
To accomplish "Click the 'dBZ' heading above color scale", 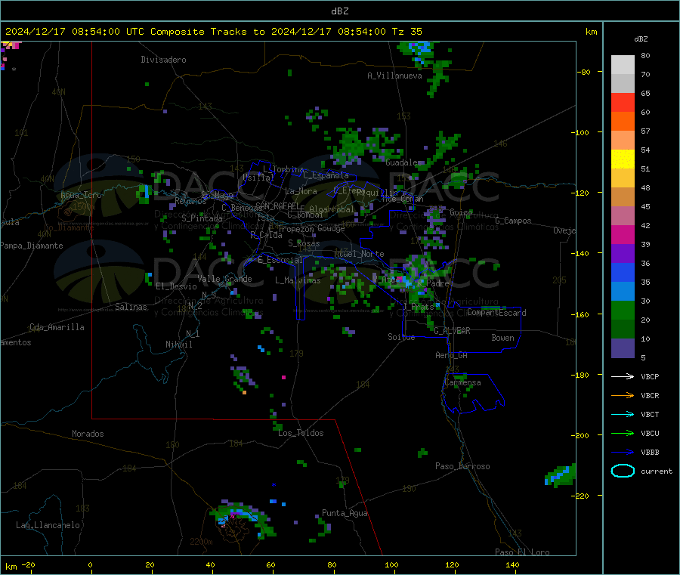I will pos(641,39).
